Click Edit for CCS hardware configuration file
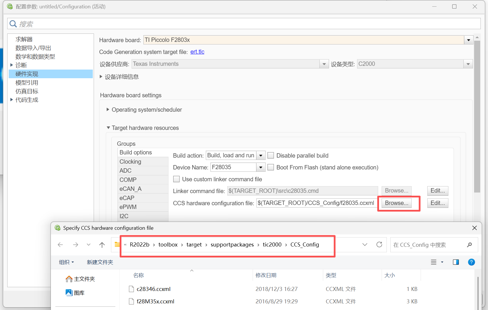Viewport: 488px width, 310px height. coord(438,203)
